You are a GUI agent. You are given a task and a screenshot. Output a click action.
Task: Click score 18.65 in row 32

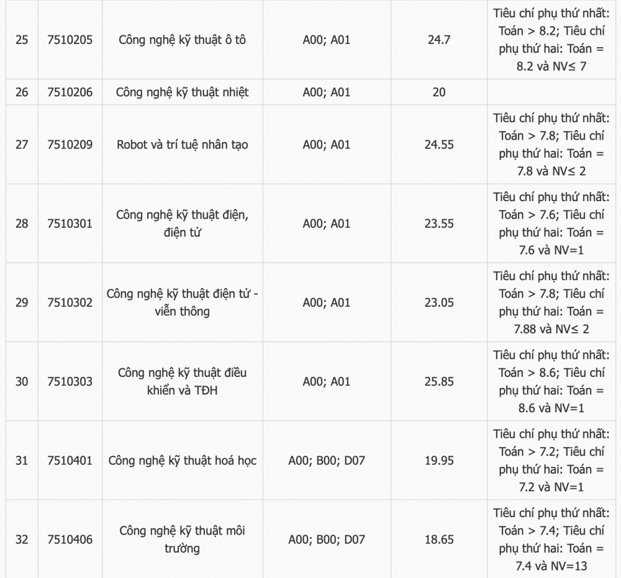pos(439,540)
